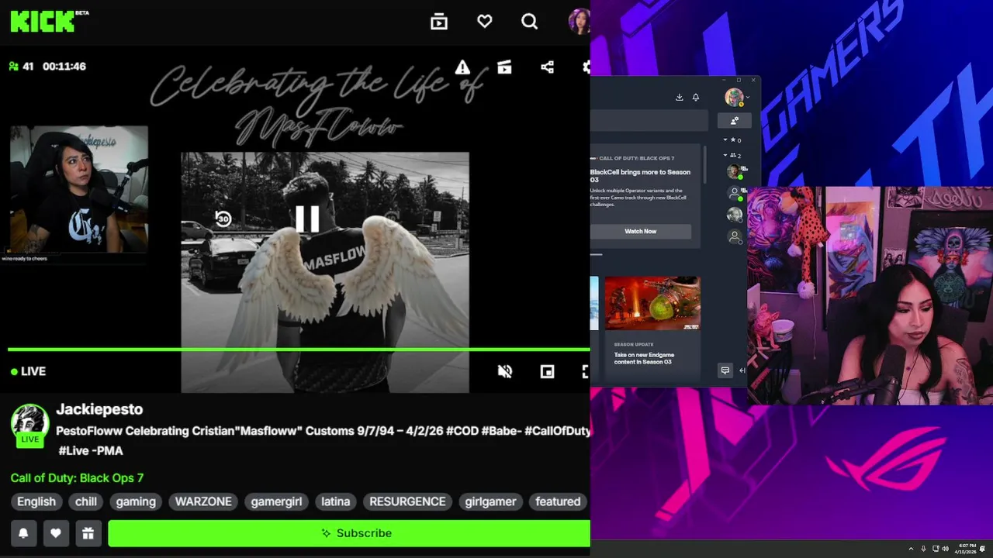Click microphone tray icon in taskbar

coord(923,549)
